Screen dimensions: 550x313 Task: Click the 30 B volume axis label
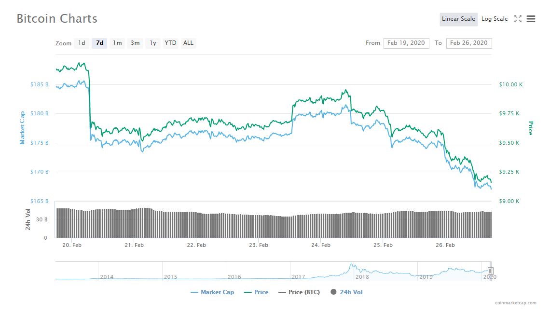42,220
